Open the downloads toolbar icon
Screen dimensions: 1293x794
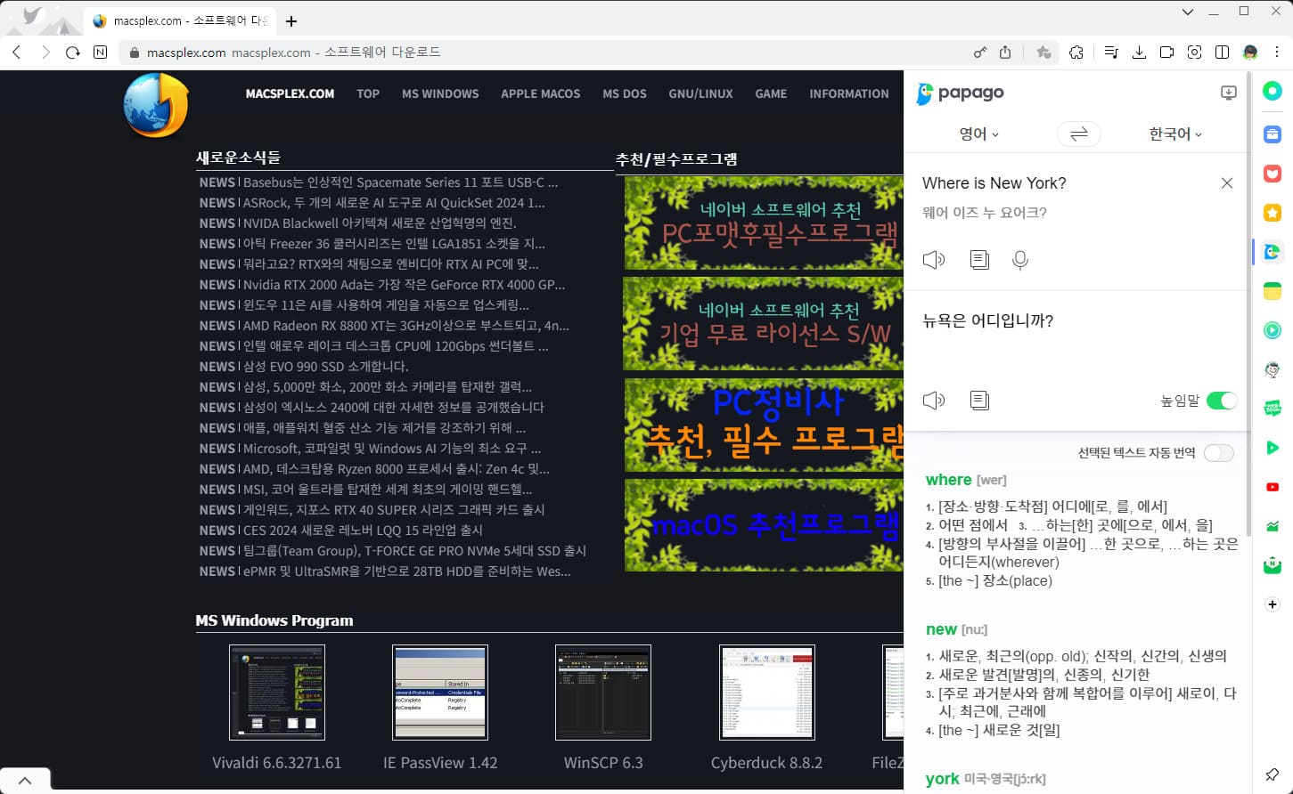pyautogui.click(x=1139, y=53)
